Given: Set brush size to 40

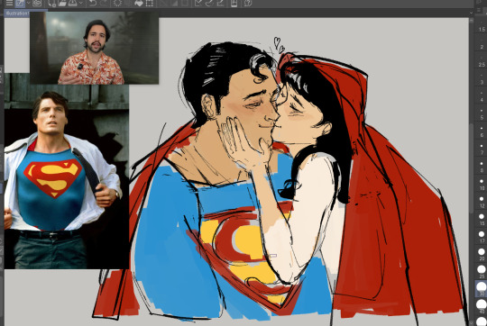Looking at the screenshot, I should [x=482, y=307].
